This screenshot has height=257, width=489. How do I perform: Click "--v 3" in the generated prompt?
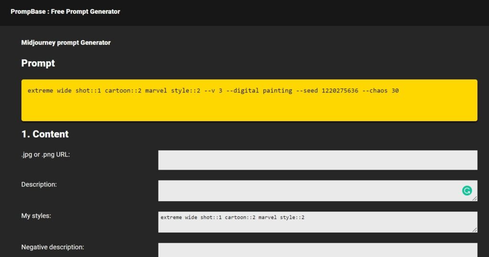(x=213, y=91)
